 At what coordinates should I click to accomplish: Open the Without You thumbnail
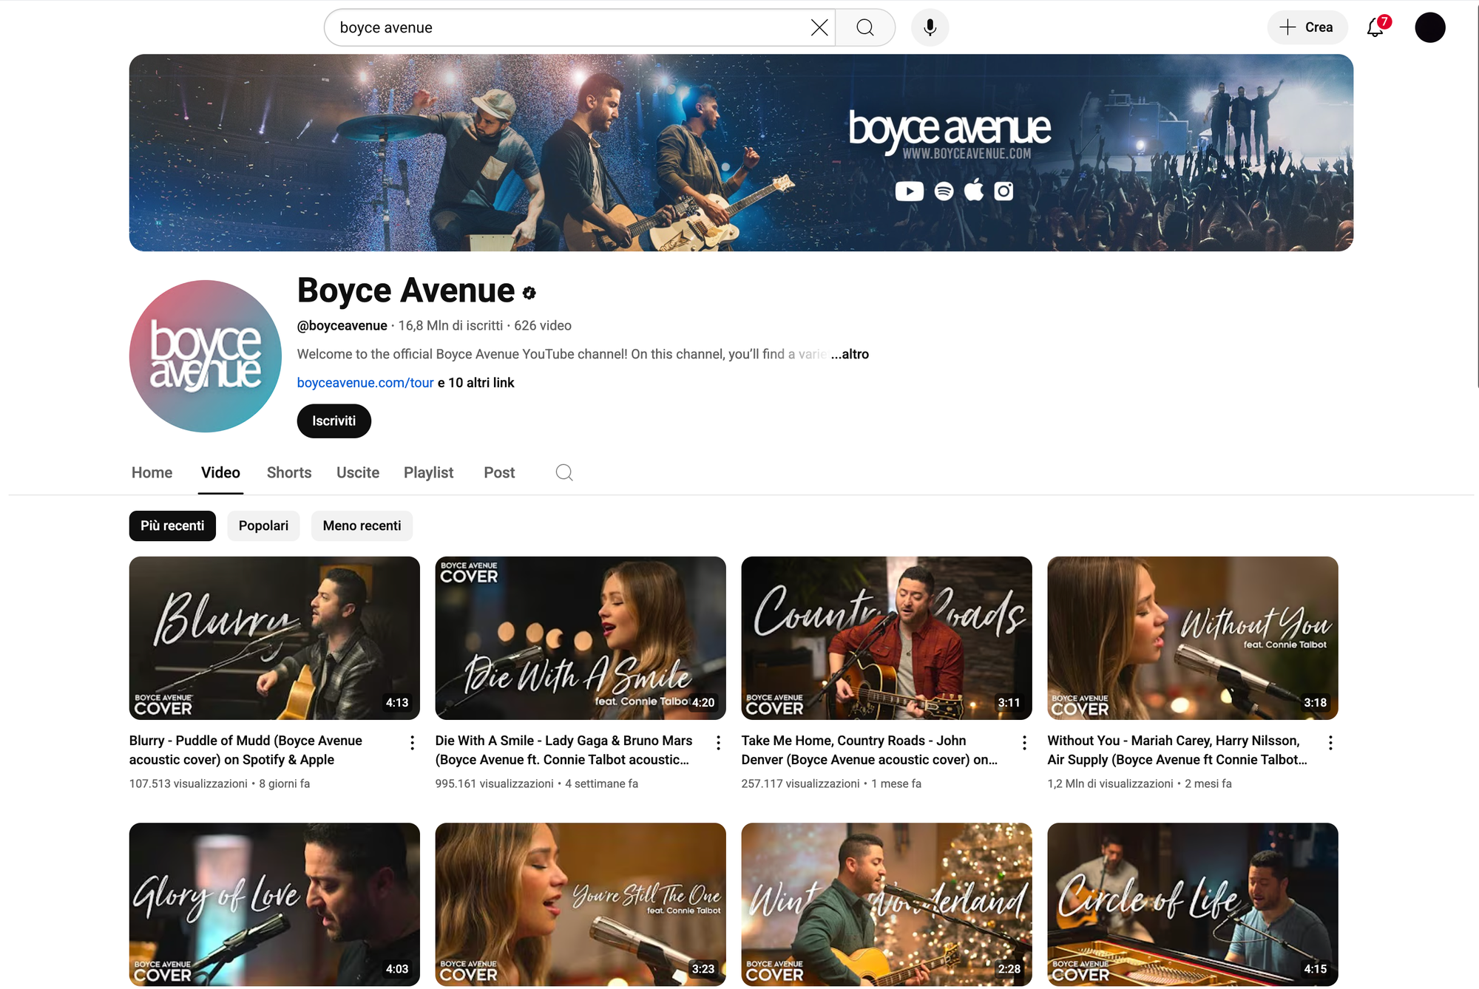(x=1193, y=638)
